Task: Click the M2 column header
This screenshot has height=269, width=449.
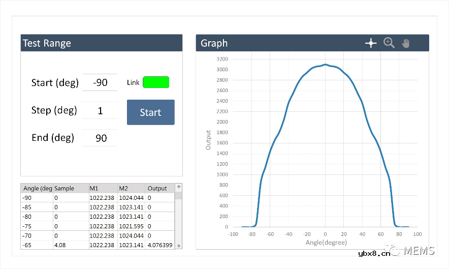Action: click(132, 188)
